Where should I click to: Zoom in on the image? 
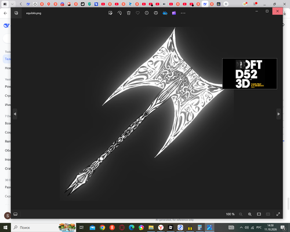click(250, 214)
